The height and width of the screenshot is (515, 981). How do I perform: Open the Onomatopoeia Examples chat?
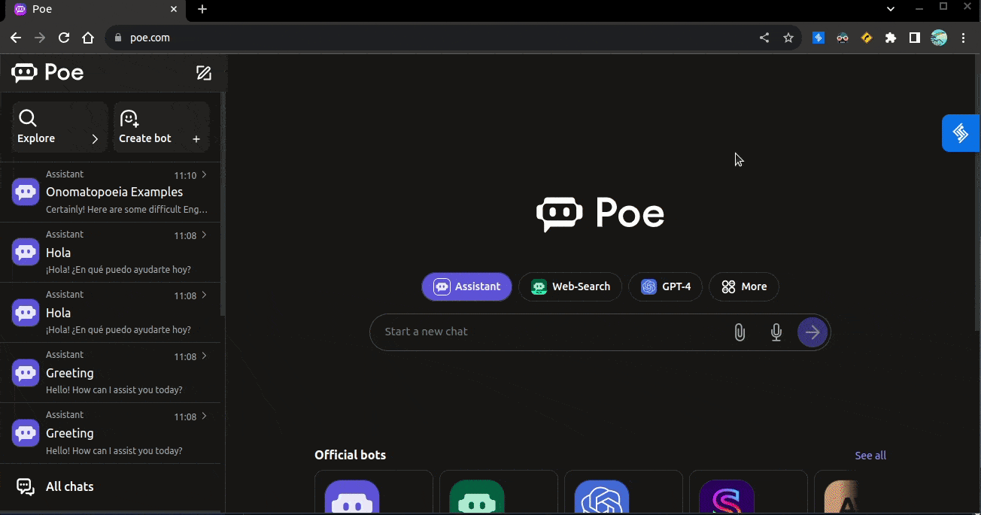[x=111, y=192]
